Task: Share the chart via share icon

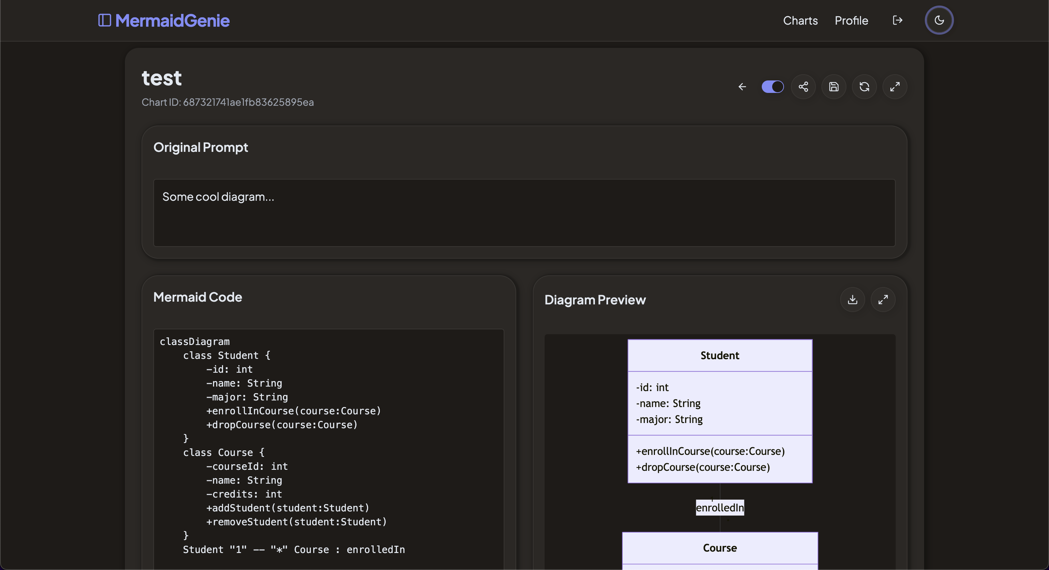Action: click(803, 87)
